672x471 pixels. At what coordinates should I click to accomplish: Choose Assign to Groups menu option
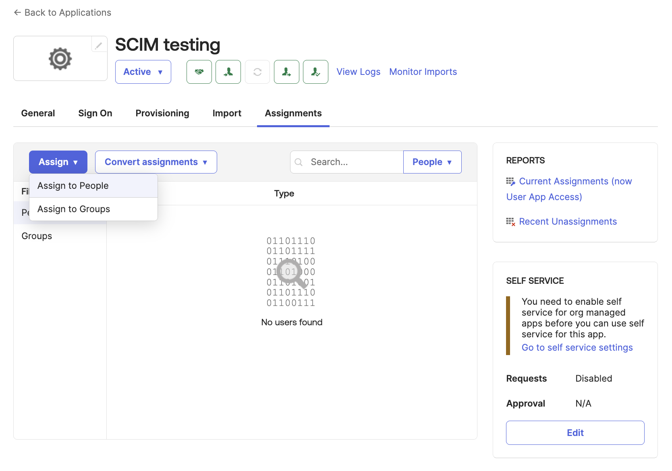click(x=74, y=209)
